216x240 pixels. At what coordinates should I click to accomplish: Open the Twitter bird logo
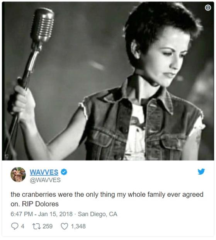pyautogui.click(x=201, y=172)
